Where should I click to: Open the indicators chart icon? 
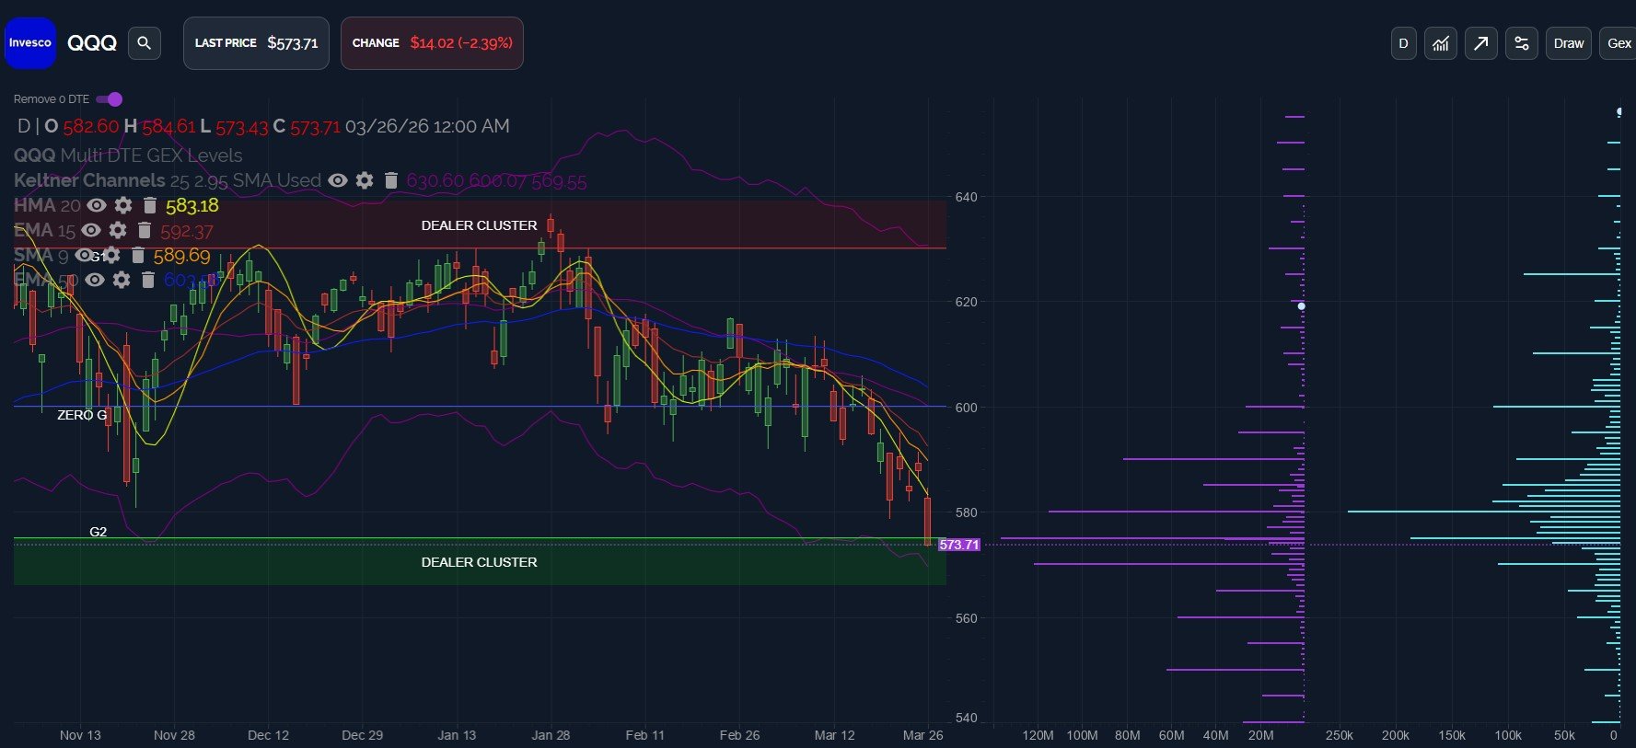[1441, 43]
